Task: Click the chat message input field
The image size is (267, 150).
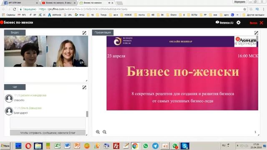Action: coord(48,122)
